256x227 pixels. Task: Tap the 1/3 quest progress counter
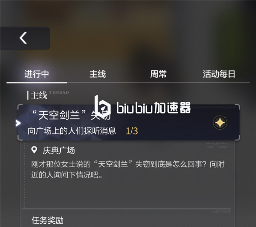(x=132, y=131)
